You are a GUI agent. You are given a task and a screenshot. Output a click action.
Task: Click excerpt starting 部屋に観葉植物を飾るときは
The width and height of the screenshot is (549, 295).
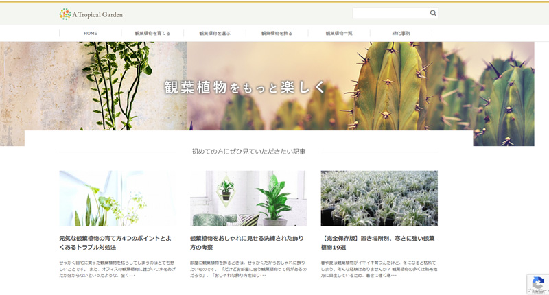(248, 269)
